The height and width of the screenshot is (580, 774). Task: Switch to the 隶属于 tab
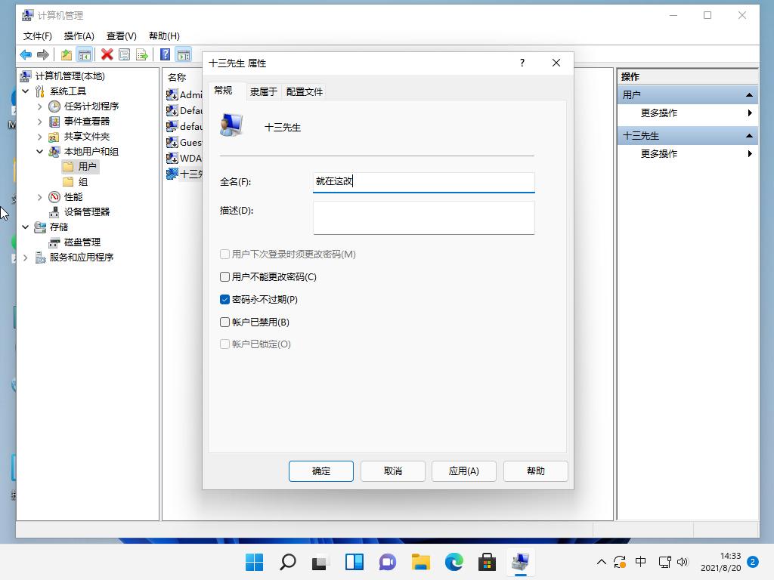[x=263, y=91]
